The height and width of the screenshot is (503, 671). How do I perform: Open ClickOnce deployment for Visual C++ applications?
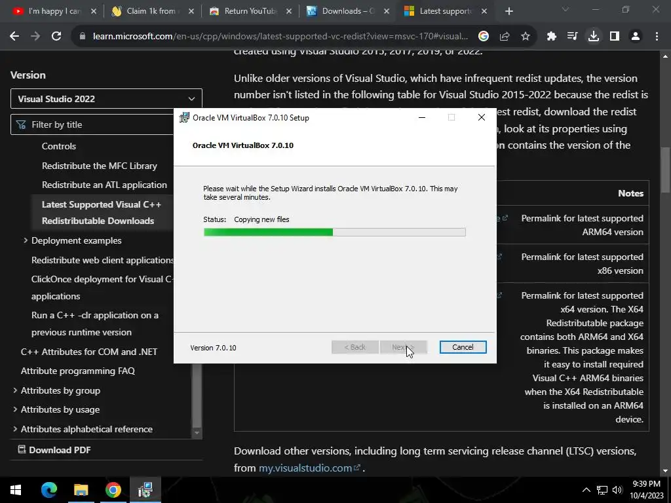click(x=102, y=288)
